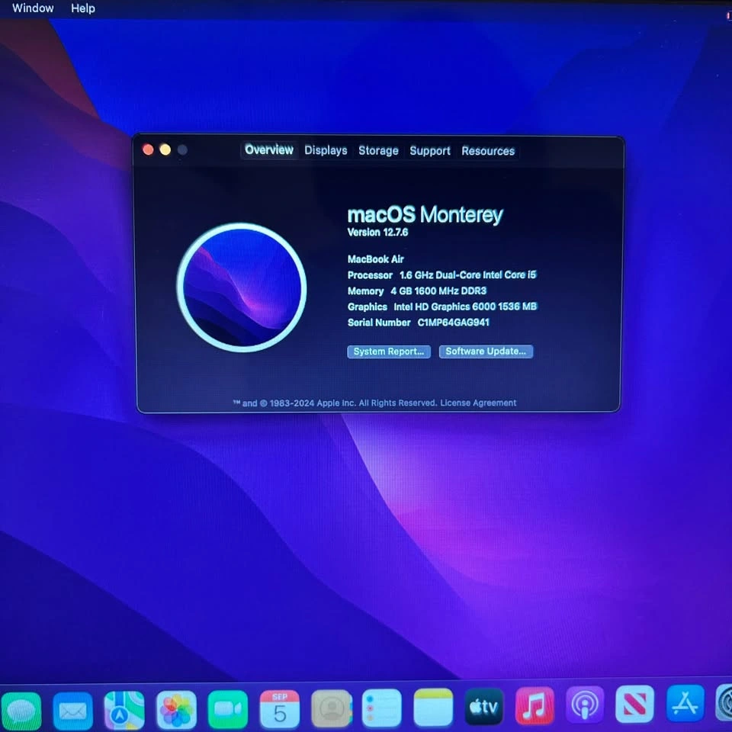Screen dimensions: 732x732
Task: Launch FaceTime from the Dock
Action: [228, 709]
